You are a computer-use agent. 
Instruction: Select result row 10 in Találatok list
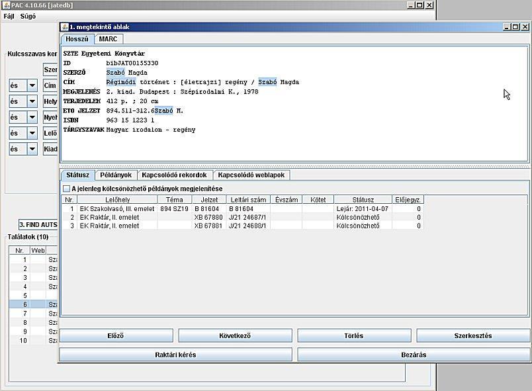pos(33,341)
